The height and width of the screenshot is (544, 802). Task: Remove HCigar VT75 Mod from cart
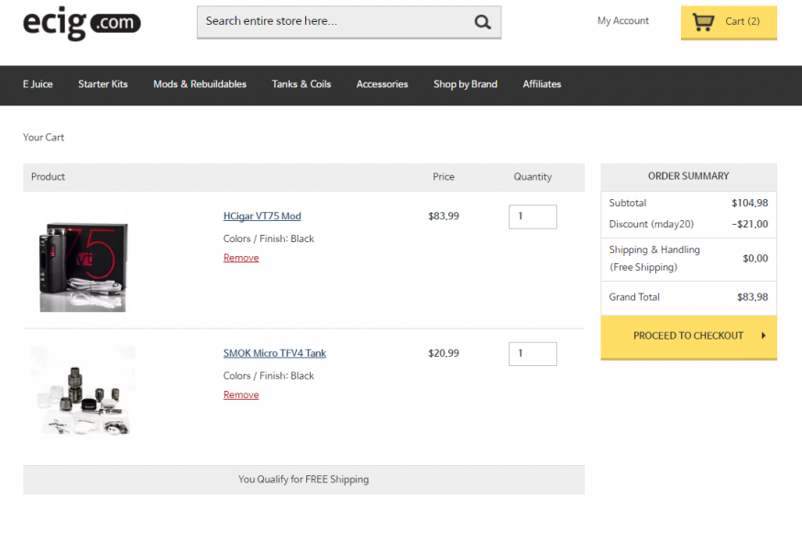tap(241, 258)
